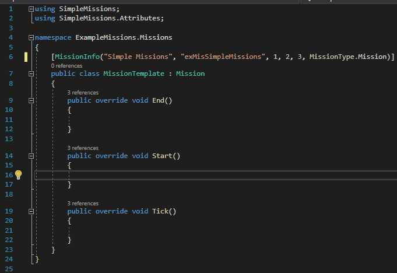Click the MissionInfo attribute name
Screen dimensions: 397x273
point(77,57)
